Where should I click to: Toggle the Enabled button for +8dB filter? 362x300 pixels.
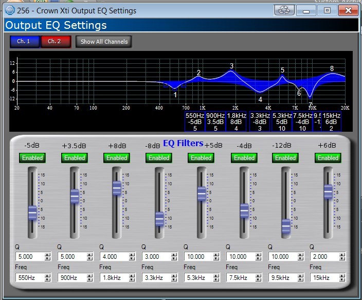click(x=116, y=158)
